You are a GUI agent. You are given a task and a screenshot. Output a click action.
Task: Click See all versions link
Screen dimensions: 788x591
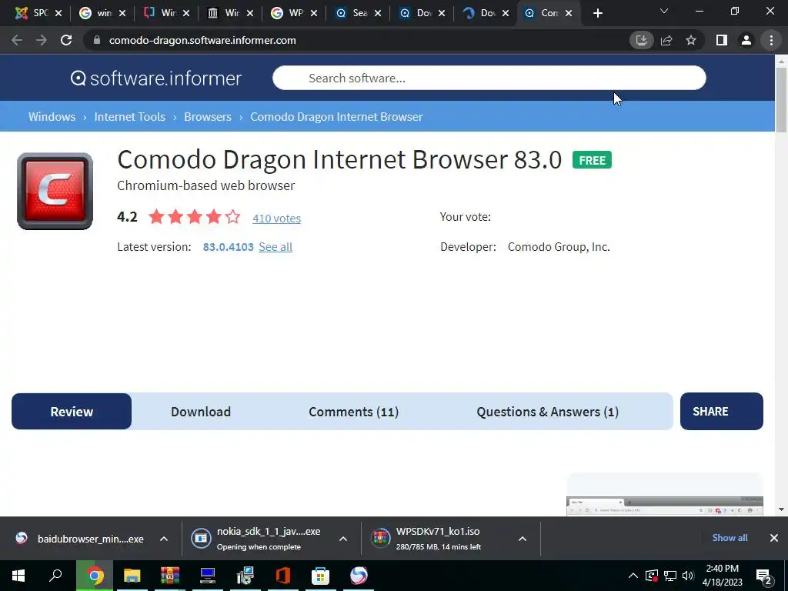coord(275,247)
